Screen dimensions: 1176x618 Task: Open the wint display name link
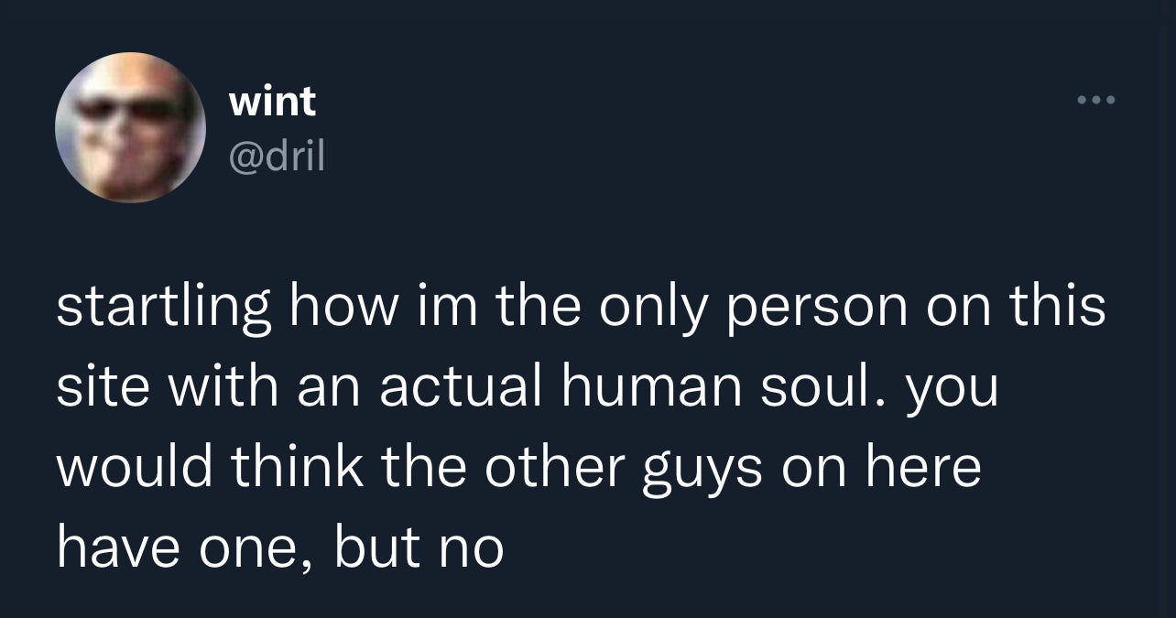pos(272,101)
